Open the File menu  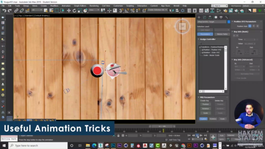point(3,6)
